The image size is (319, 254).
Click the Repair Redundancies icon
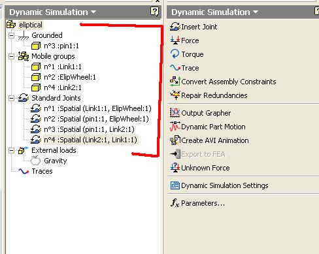click(175, 95)
